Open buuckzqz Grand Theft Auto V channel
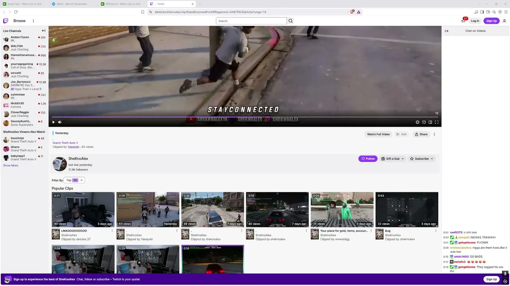This screenshot has height=286, width=510. pyautogui.click(x=24, y=140)
